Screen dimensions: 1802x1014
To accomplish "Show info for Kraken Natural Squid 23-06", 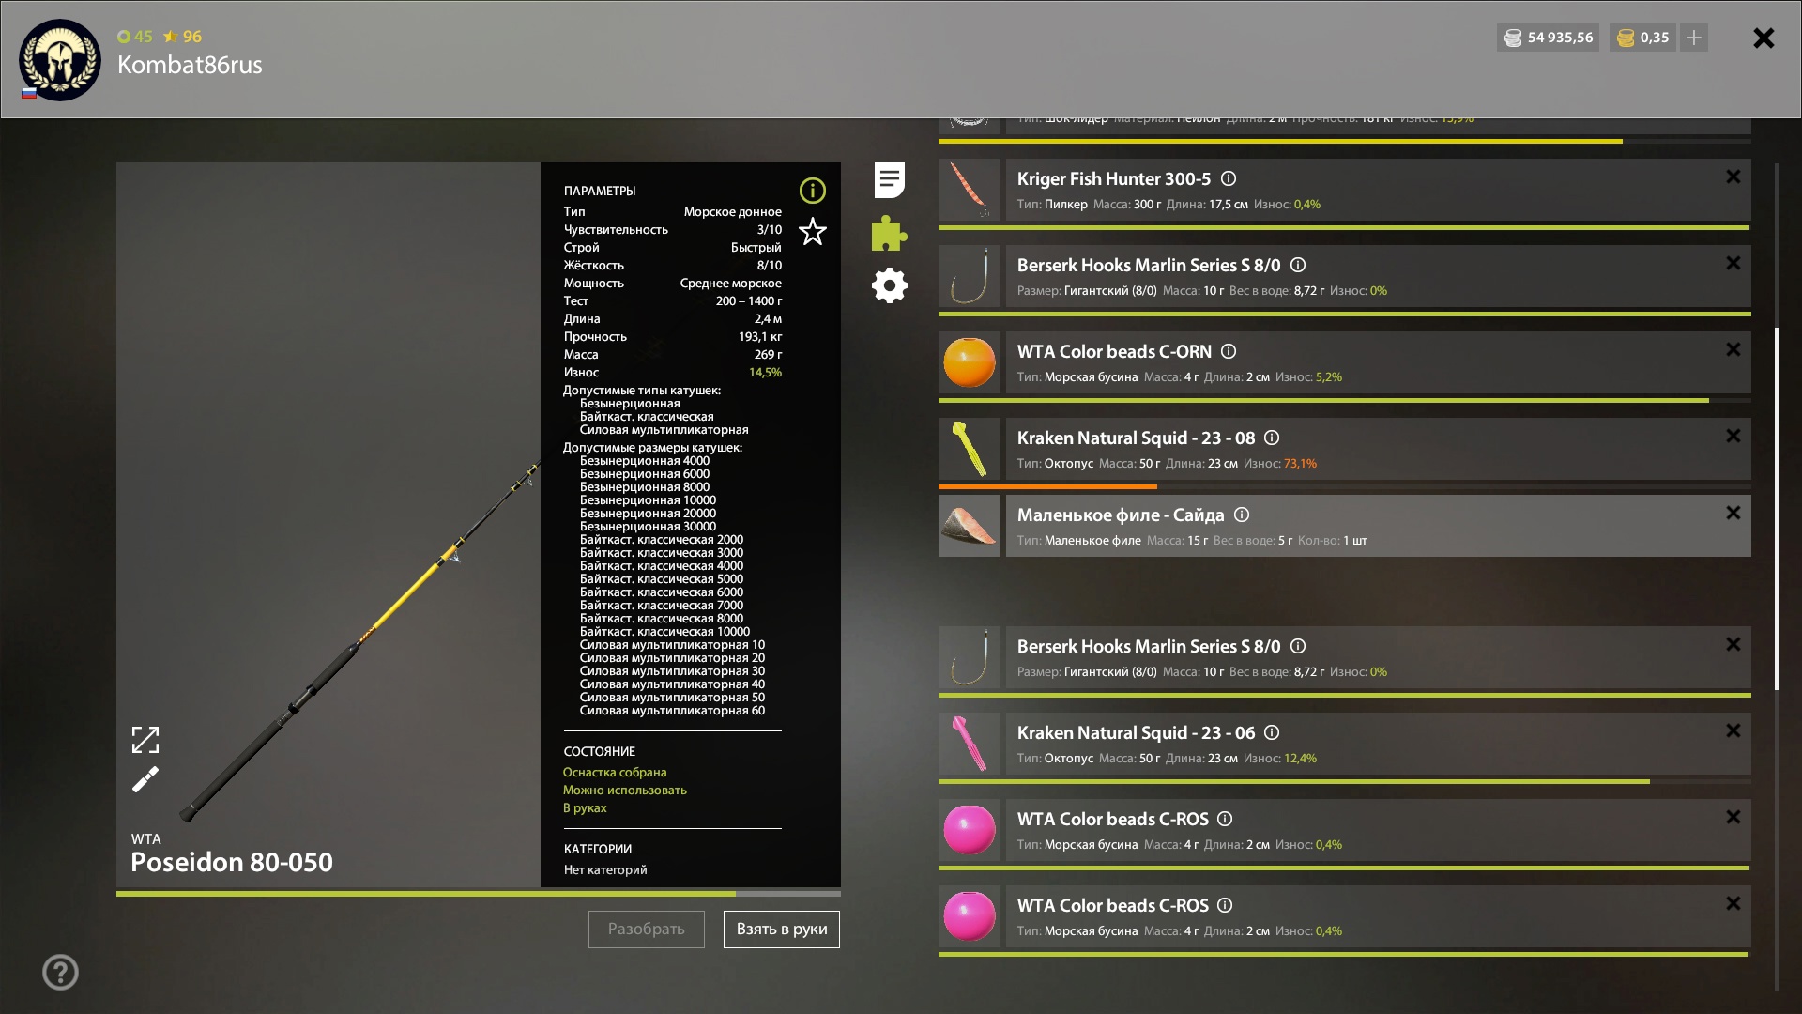I will pos(1272,732).
